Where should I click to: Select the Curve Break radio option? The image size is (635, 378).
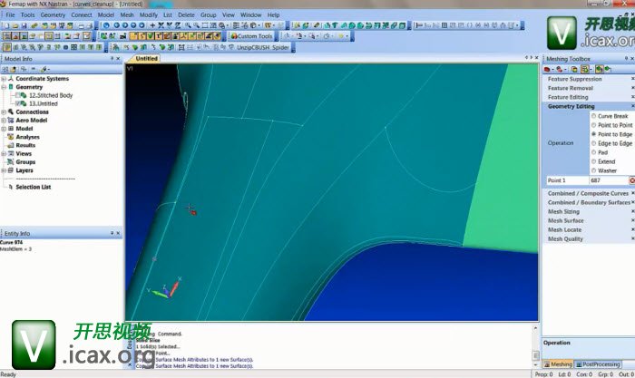(593, 116)
